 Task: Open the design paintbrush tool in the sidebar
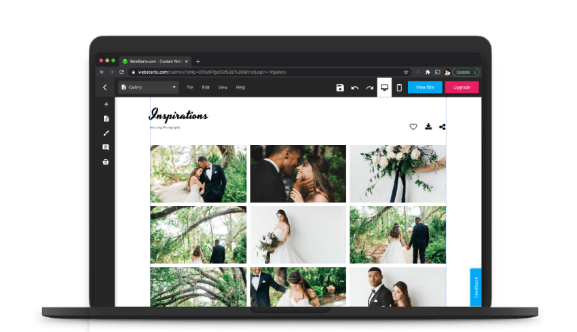[x=106, y=133]
